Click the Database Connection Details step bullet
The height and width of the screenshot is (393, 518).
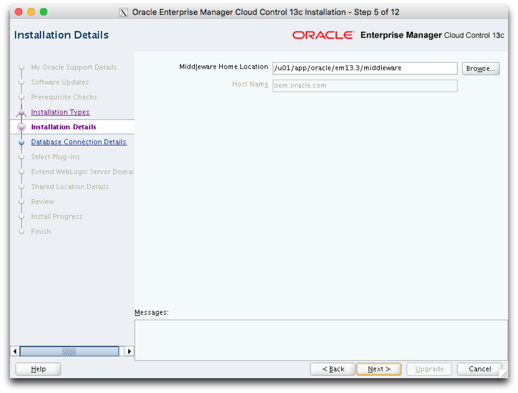click(21, 142)
